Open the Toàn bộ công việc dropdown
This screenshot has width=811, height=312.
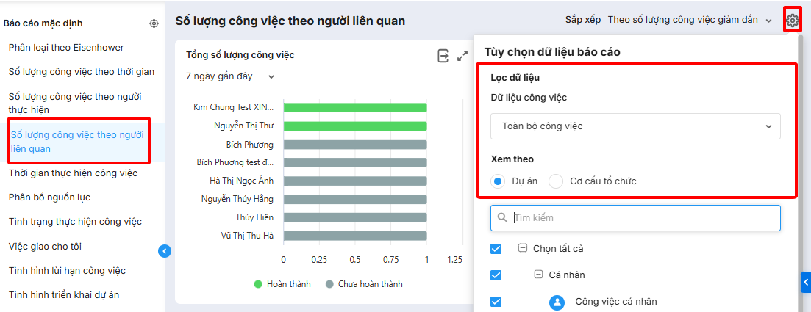point(635,126)
